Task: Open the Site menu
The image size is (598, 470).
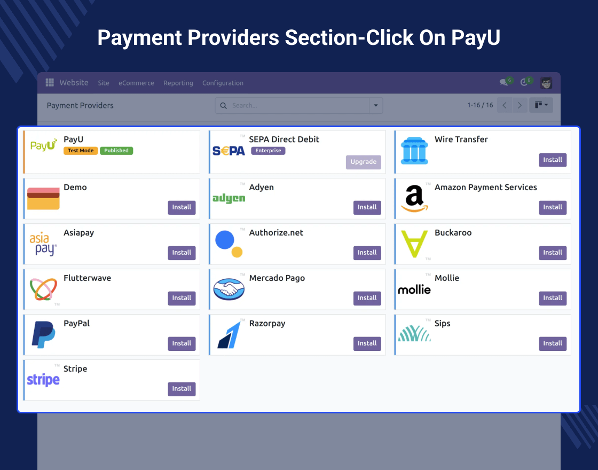Action: point(104,83)
